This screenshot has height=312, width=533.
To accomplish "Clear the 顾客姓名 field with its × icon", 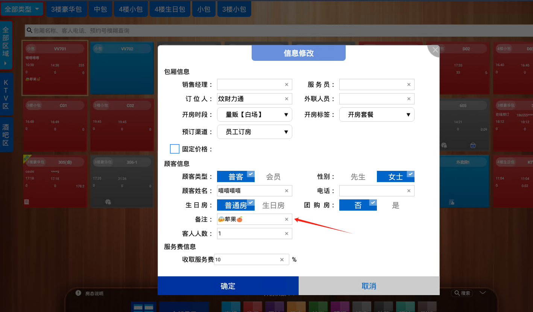I will coord(286,191).
